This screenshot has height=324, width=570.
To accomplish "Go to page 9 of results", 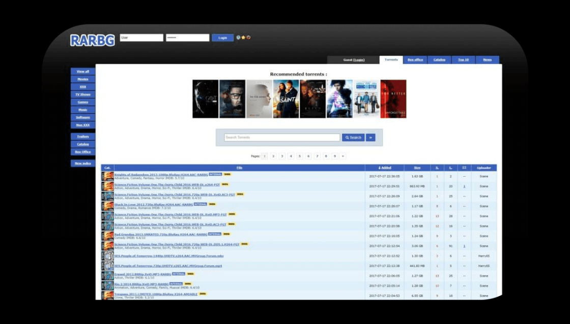I will click(x=335, y=156).
